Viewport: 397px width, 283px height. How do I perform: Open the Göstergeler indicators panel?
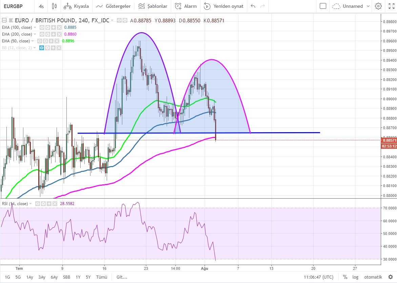pyautogui.click(x=113, y=6)
